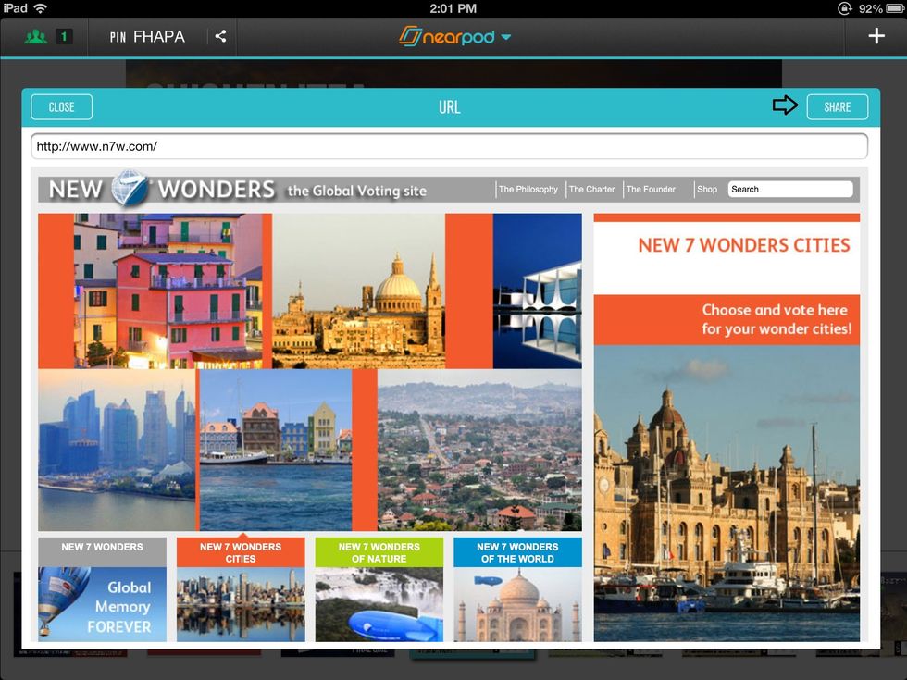
Task: Select New 7 Wonders of the World tab
Action: pyautogui.click(x=517, y=552)
